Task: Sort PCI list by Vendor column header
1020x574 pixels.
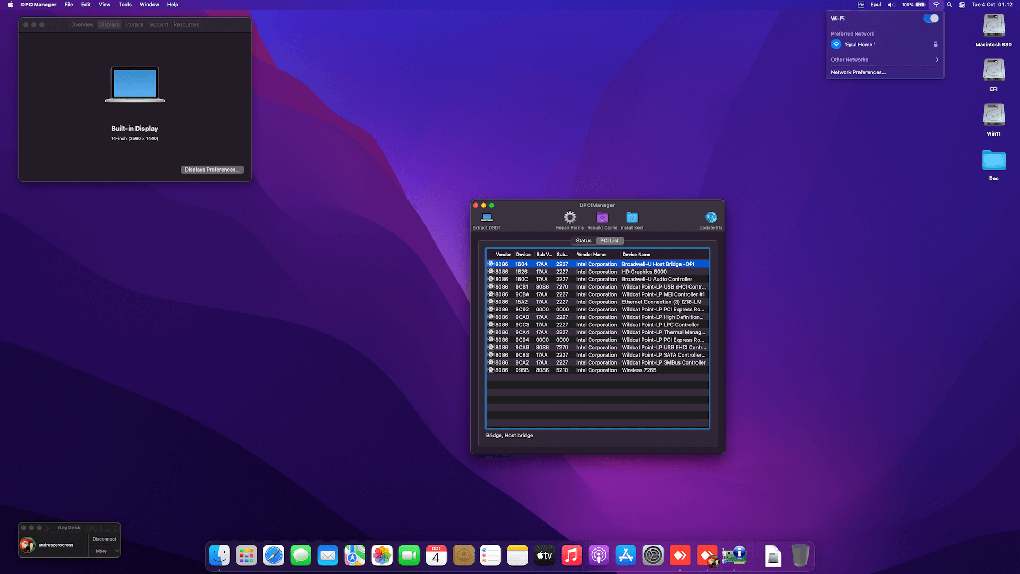Action: point(503,255)
